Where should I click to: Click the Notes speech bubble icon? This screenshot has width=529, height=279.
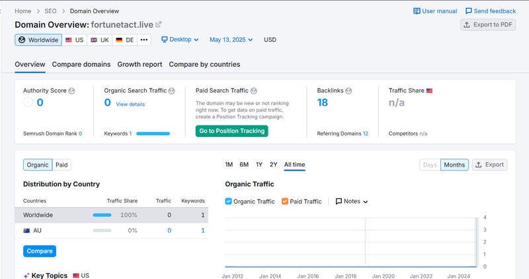pos(339,202)
